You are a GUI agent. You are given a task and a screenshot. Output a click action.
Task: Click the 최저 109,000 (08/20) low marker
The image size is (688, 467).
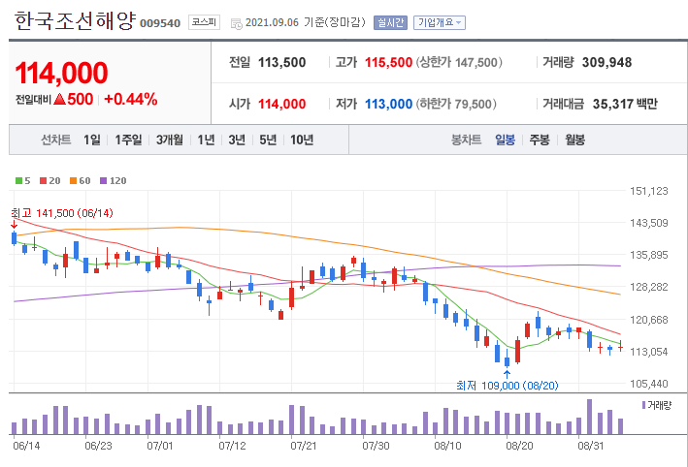pyautogui.click(x=508, y=386)
